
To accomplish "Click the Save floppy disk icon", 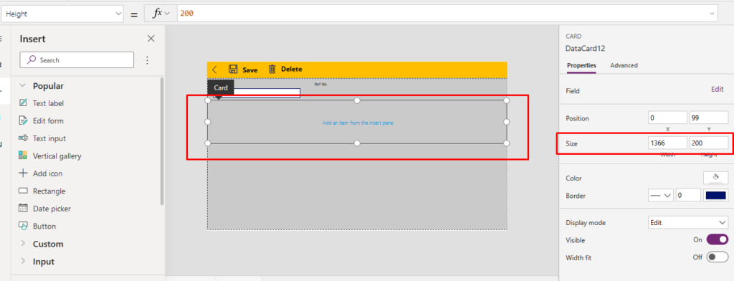I will [233, 70].
